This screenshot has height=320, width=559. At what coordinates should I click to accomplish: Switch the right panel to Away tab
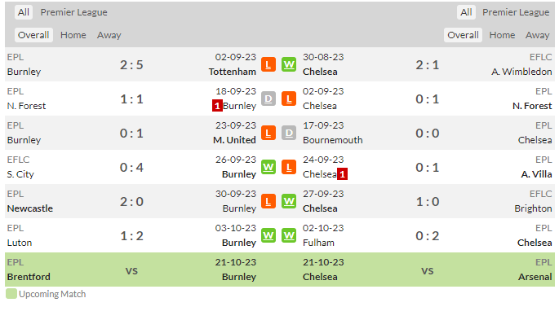(x=537, y=35)
